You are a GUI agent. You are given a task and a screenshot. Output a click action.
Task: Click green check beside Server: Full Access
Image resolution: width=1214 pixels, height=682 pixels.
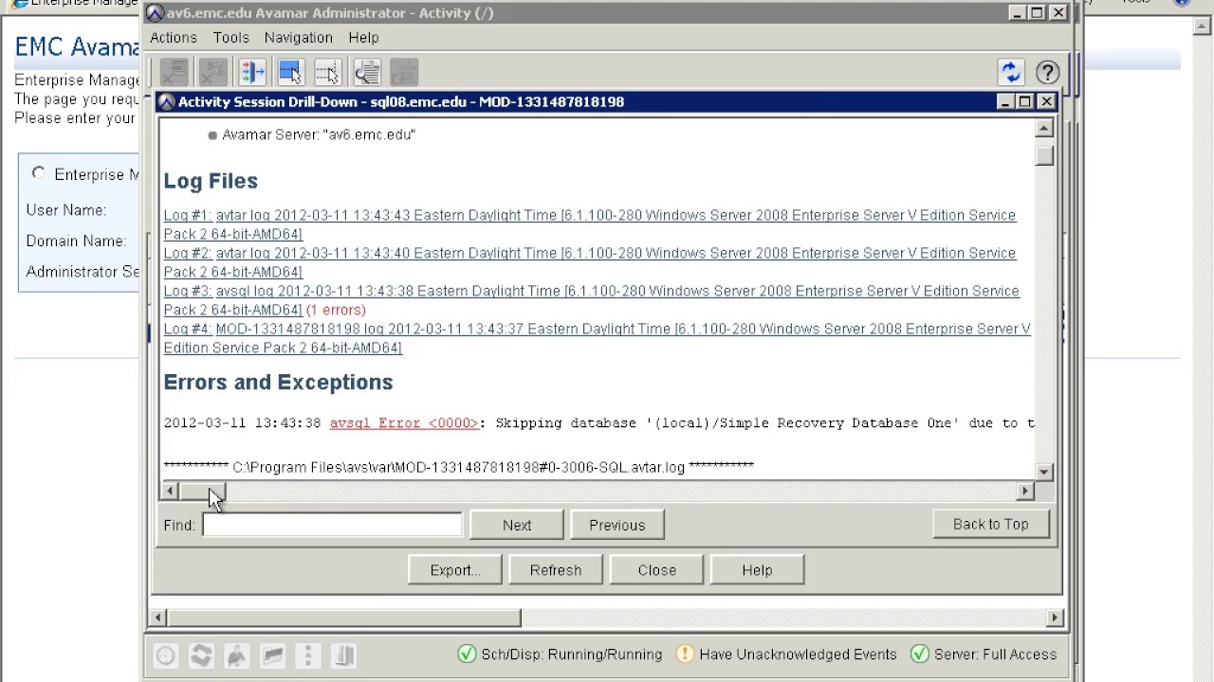pyautogui.click(x=919, y=654)
